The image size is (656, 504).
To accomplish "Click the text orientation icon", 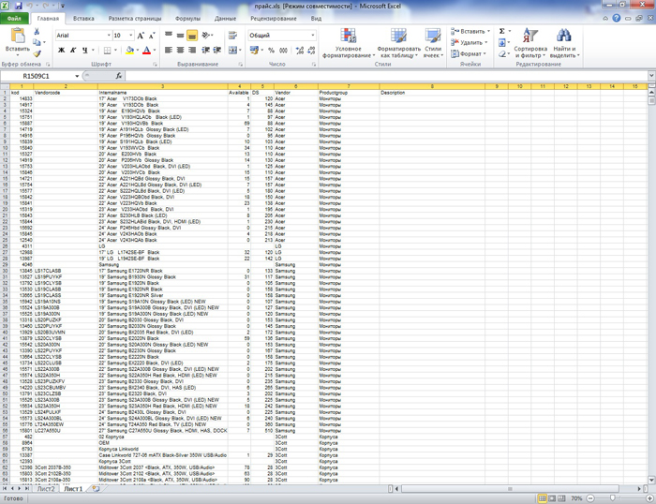I will (x=206, y=36).
